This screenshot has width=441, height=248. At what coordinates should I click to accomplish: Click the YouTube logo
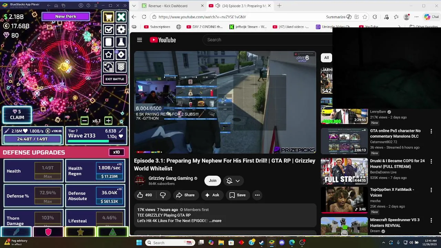point(163,40)
